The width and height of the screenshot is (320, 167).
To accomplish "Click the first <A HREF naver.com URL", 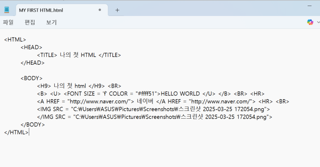I will point(99,101).
